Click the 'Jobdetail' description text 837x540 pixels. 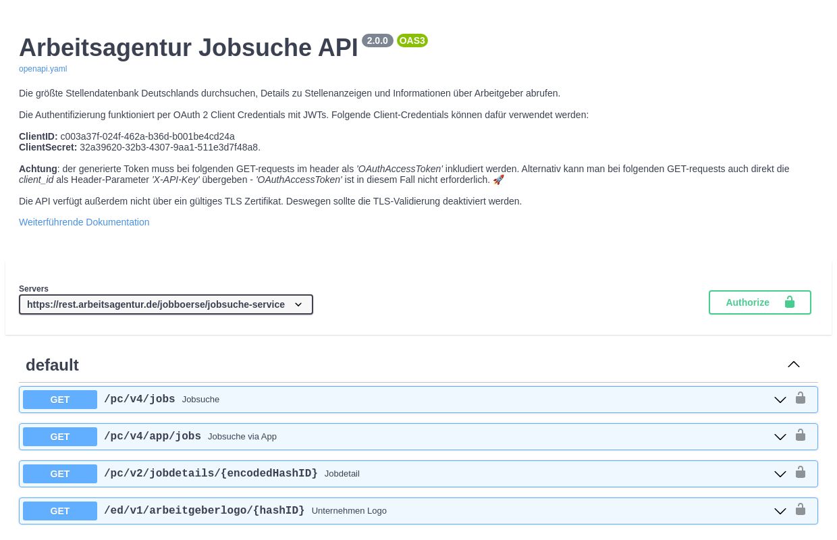point(342,474)
